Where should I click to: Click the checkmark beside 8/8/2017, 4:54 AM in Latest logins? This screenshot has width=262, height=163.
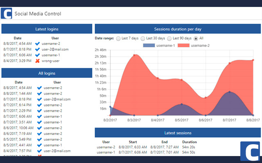[37, 44]
